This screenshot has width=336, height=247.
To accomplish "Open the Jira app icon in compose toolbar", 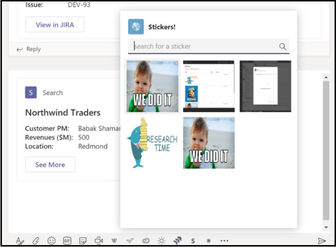I will coord(177,241).
